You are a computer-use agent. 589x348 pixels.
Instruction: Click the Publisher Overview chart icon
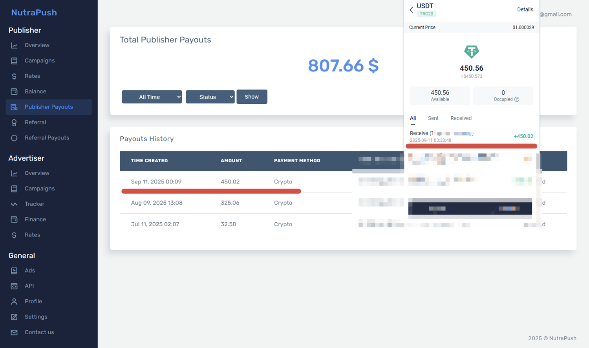[14, 46]
